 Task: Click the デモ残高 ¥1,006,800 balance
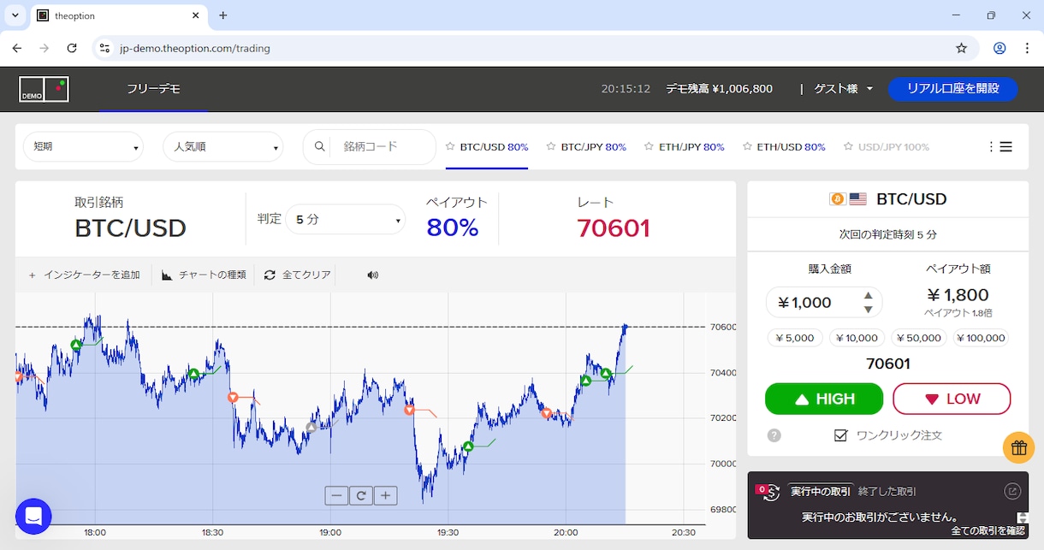coord(719,88)
